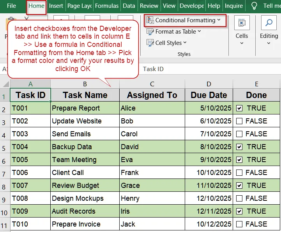Click the Tell me search text
Screen dimensions: 281x232
pos(272,6)
